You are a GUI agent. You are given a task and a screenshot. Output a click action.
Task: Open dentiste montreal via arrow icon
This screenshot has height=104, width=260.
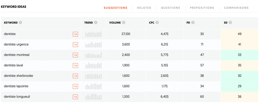[75, 55]
